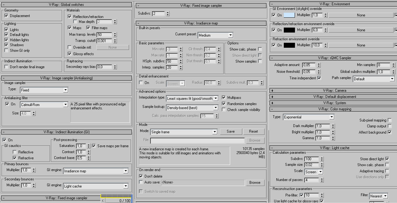
Task: Toggle Save maps per frame
Action: 94,146
